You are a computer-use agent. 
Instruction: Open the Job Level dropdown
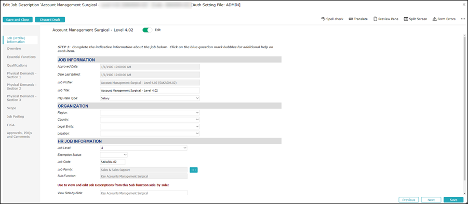[x=143, y=148]
